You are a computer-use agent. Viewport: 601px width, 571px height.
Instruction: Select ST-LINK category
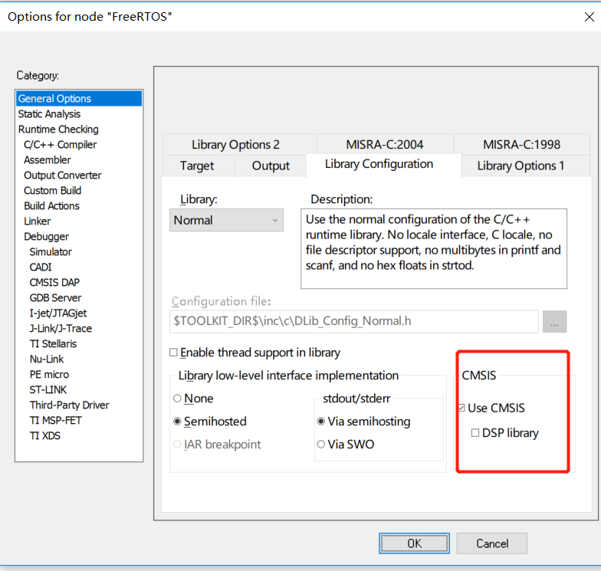[x=48, y=389]
